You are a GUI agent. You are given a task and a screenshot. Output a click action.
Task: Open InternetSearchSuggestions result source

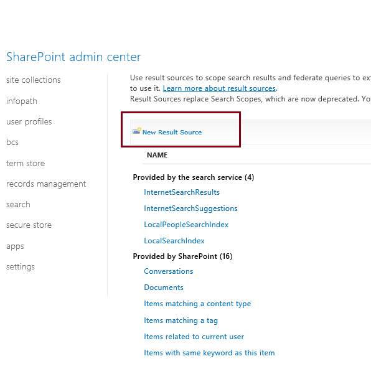pos(190,208)
